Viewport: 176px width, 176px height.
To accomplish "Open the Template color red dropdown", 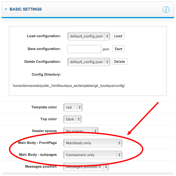I will 73,107.
